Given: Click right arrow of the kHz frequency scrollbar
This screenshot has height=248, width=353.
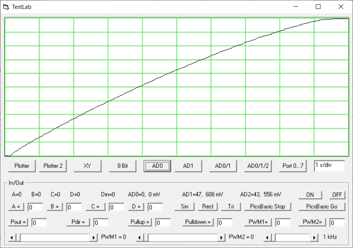Looking at the screenshot, I should coord(314,237).
